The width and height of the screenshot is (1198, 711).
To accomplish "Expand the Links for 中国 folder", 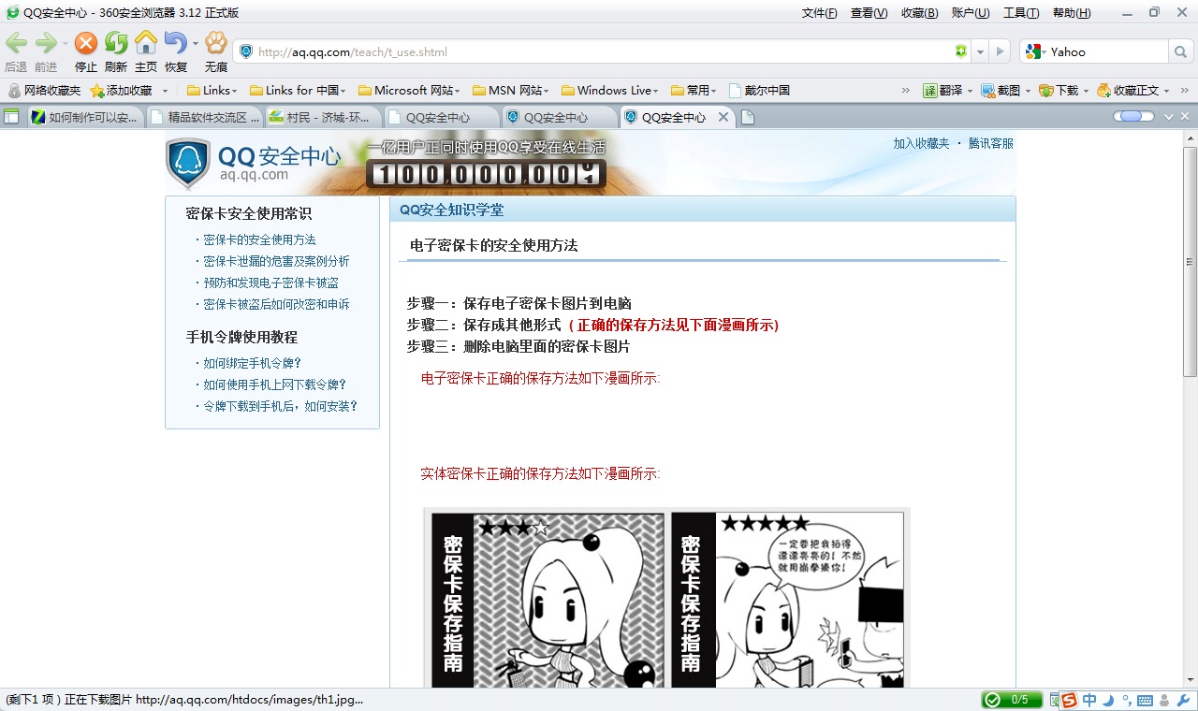I will click(298, 91).
